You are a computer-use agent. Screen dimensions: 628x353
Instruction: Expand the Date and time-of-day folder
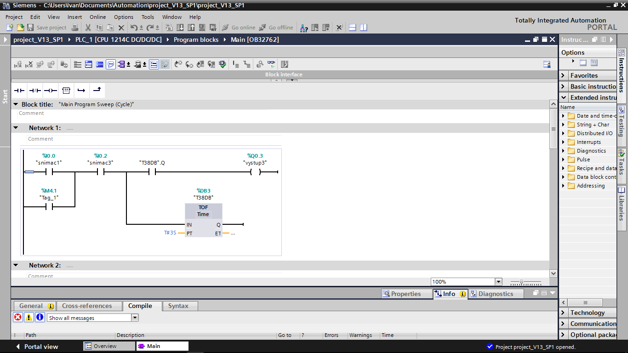[x=564, y=116]
